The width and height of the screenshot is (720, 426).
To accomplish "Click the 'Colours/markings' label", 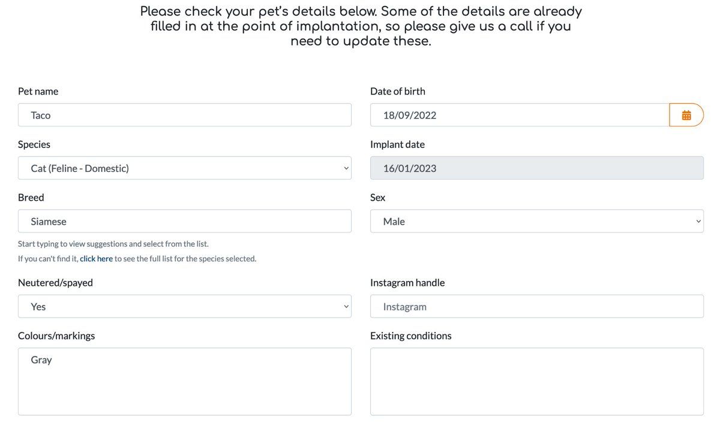I will click(x=56, y=336).
